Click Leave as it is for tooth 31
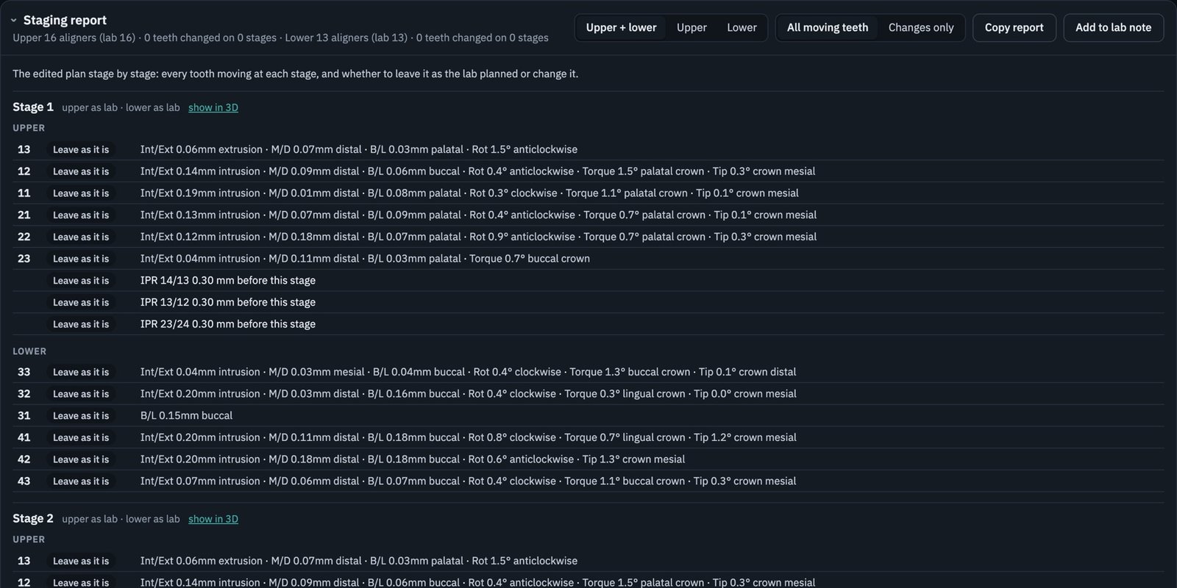Viewport: 1177px width, 588px height. click(x=81, y=416)
